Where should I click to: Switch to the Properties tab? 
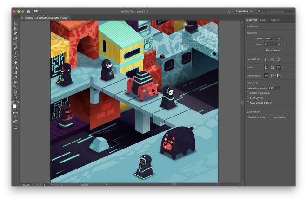(x=252, y=20)
